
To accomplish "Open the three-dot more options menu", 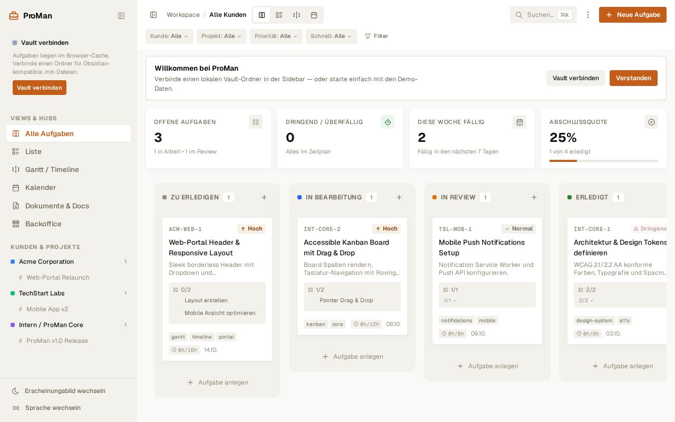I will tap(588, 15).
